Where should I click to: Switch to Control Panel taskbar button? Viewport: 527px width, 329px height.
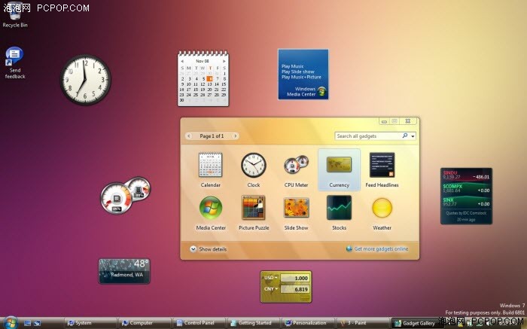(200, 323)
